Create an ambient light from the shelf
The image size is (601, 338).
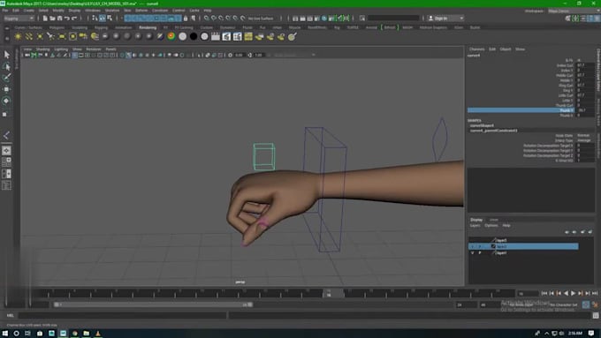click(18, 36)
